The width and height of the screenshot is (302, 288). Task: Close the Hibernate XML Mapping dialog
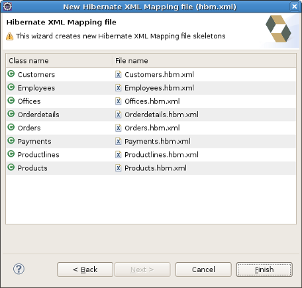click(x=295, y=7)
